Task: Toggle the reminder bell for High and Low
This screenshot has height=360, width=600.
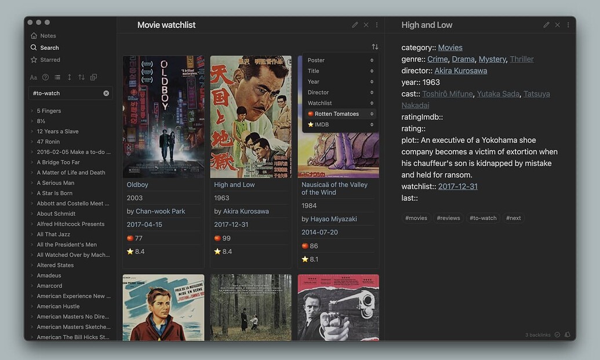Action: [567, 335]
